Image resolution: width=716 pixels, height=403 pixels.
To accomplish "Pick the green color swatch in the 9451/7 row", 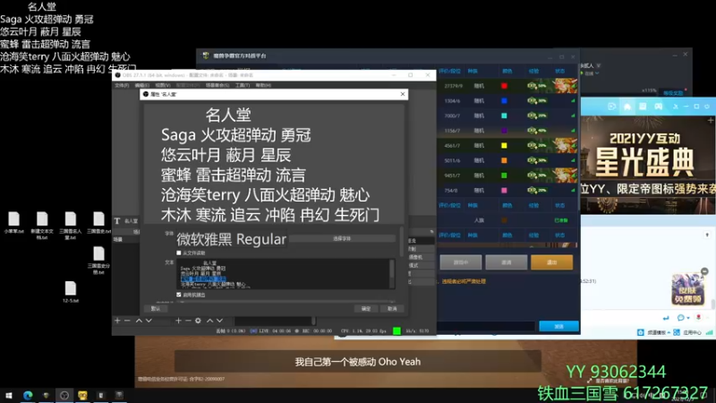I will (504, 176).
